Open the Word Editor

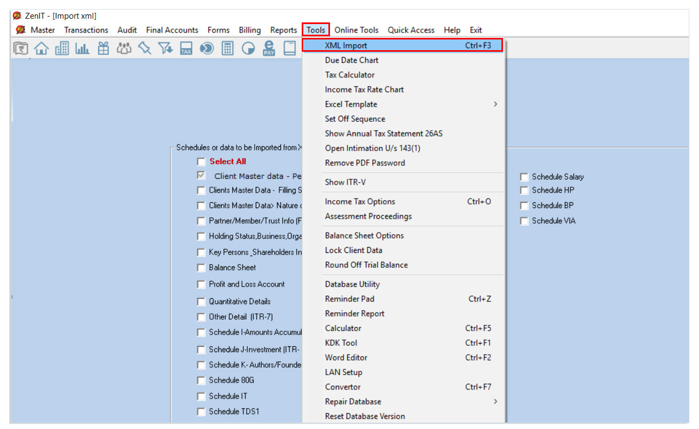click(x=403, y=357)
